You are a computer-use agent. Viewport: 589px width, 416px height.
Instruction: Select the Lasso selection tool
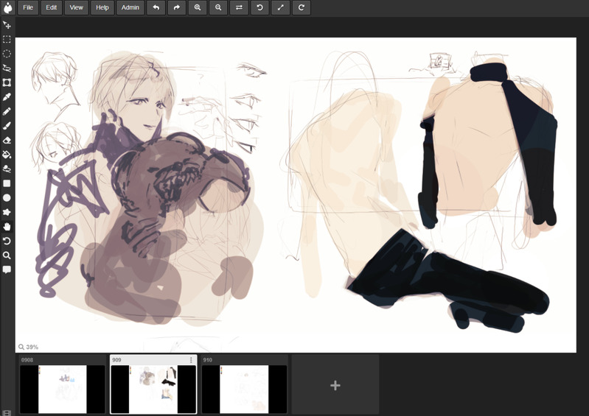(x=7, y=68)
